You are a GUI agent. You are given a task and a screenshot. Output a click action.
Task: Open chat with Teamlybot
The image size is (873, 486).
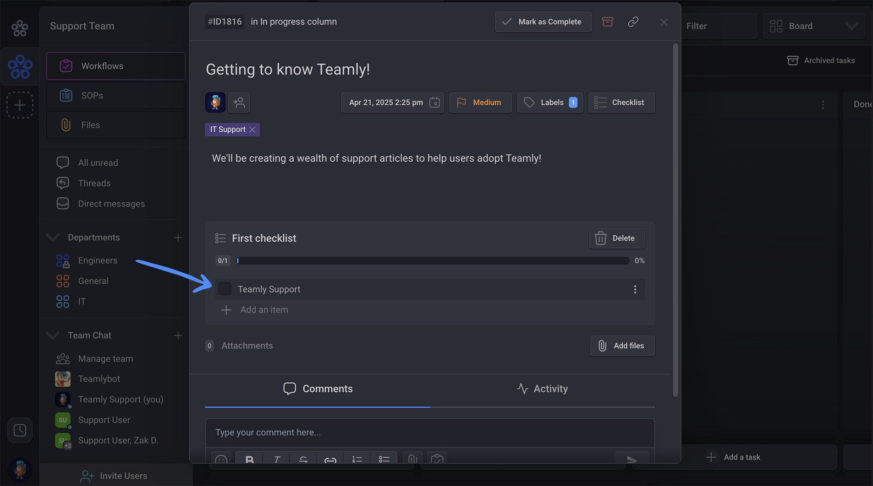tap(88, 379)
